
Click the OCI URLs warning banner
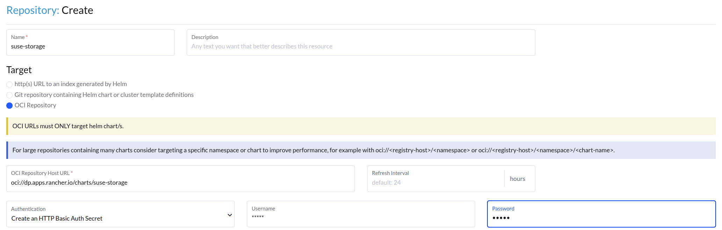[x=360, y=126]
